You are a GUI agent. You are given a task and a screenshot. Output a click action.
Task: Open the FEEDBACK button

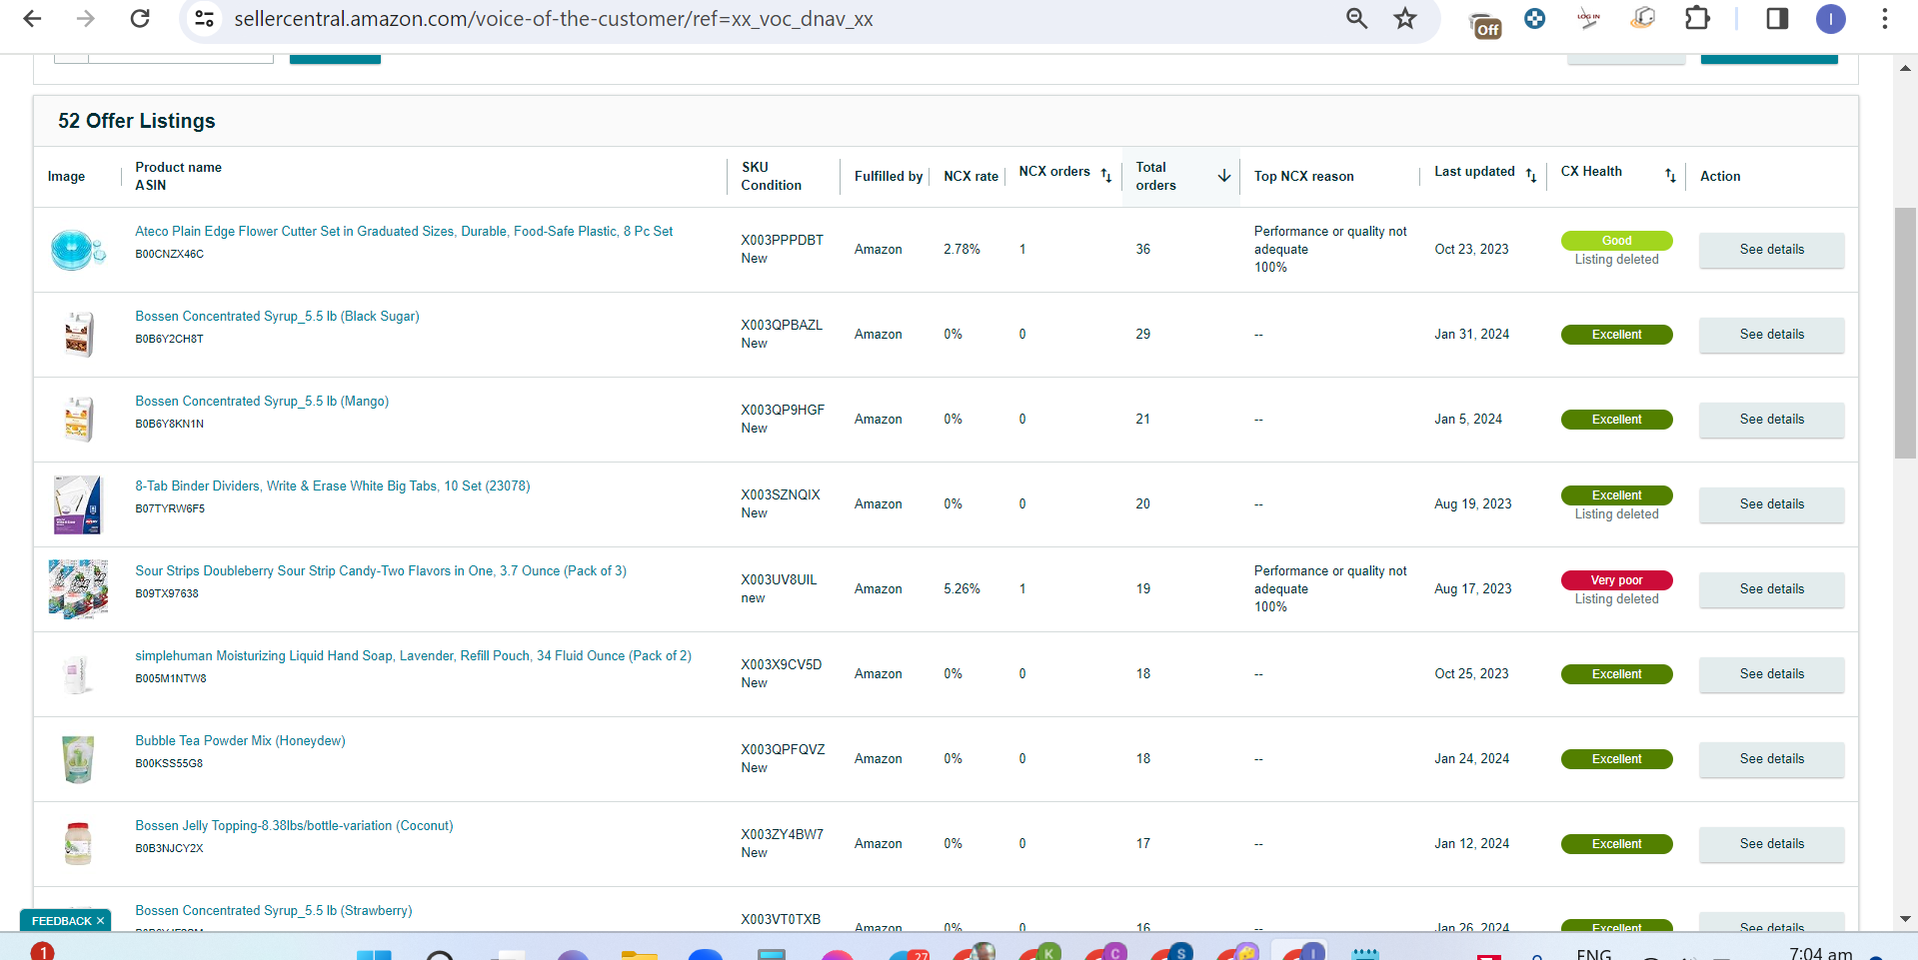(x=62, y=921)
